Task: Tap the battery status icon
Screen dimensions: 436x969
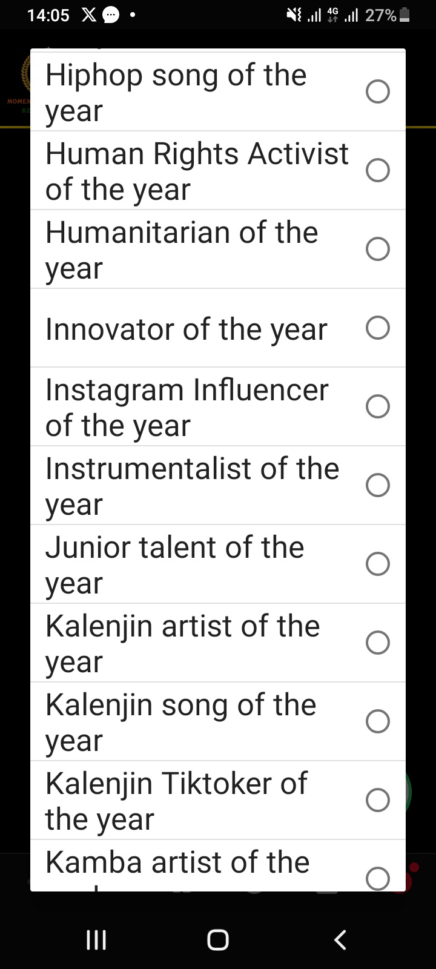Action: pos(405,15)
